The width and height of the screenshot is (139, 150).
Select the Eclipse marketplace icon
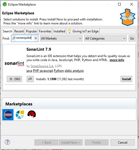click(8, 115)
